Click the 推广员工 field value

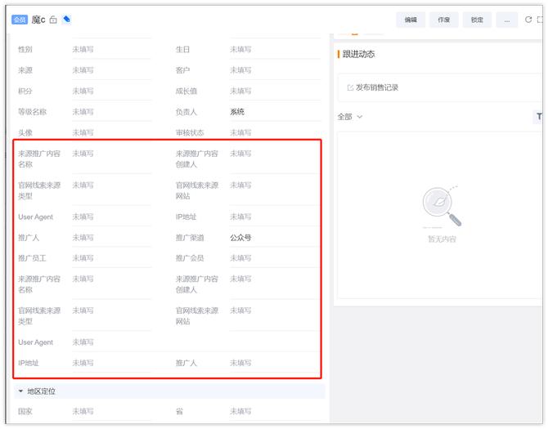click(x=83, y=258)
